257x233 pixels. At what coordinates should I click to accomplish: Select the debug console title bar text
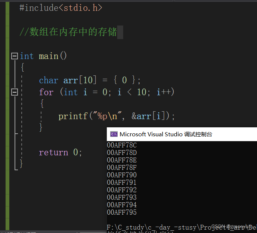(x=166, y=134)
